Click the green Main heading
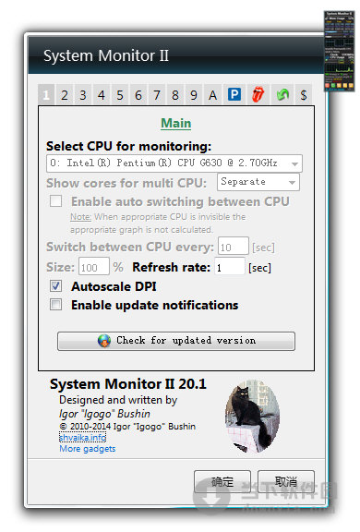360x532 pixels. pos(176,123)
